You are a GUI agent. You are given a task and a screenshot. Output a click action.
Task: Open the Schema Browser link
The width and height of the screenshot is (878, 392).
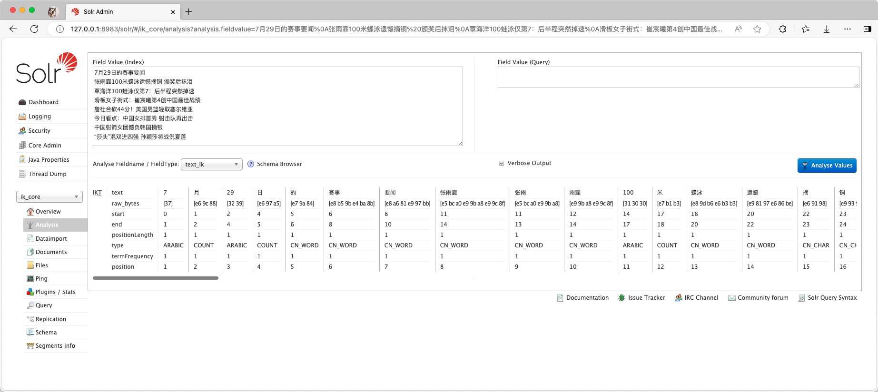pyautogui.click(x=279, y=164)
